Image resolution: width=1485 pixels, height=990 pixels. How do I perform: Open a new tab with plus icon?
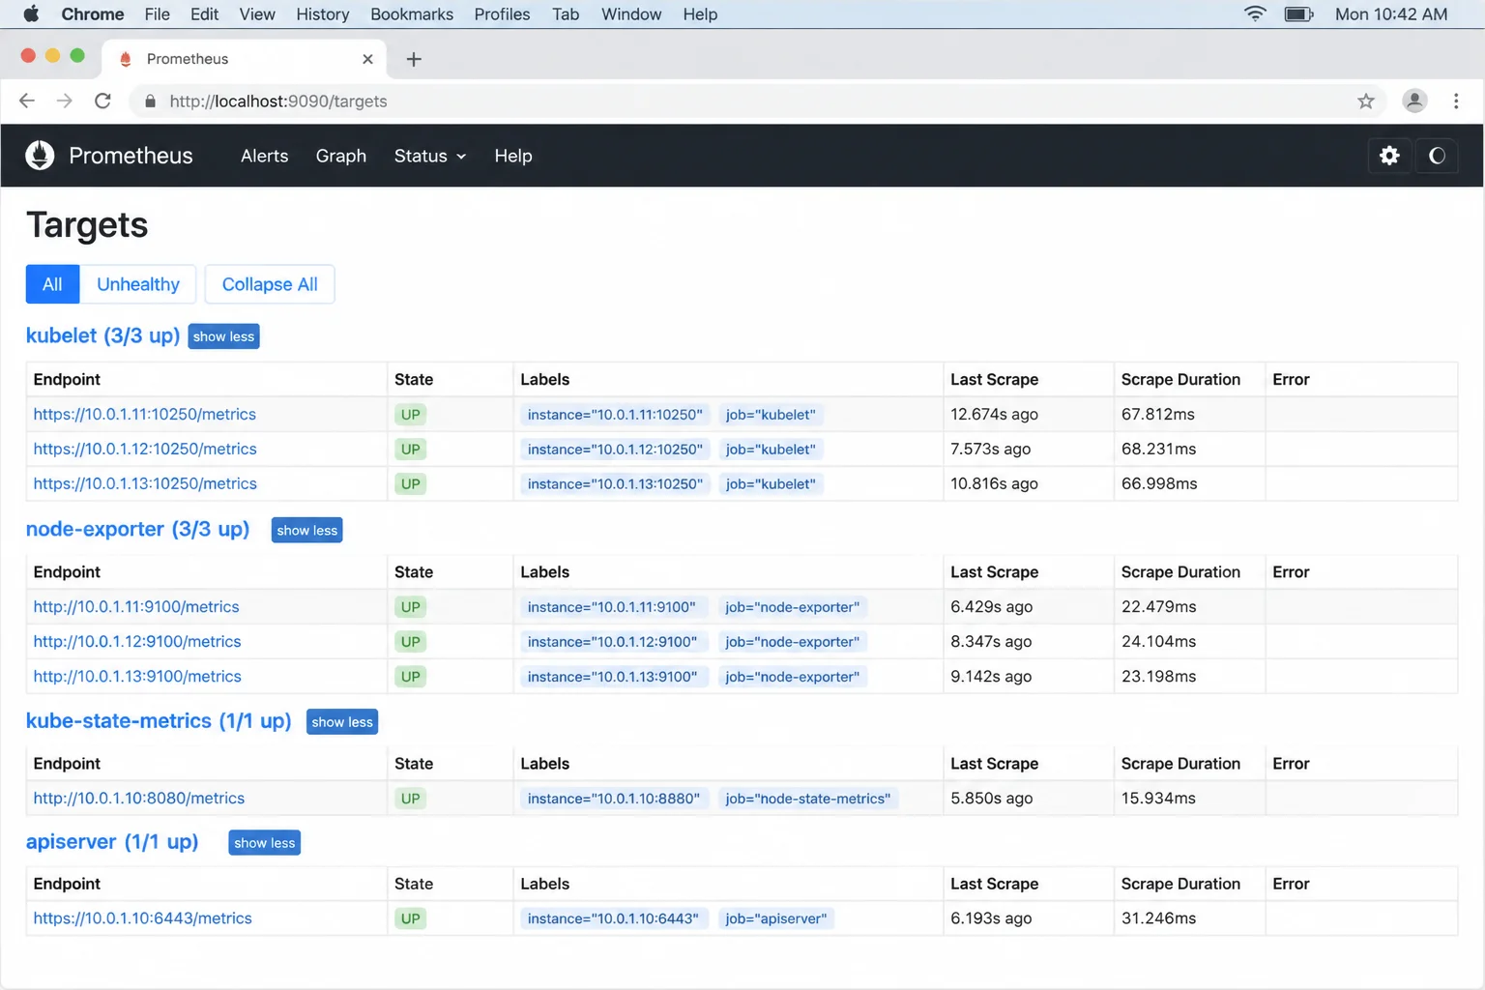pos(414,59)
